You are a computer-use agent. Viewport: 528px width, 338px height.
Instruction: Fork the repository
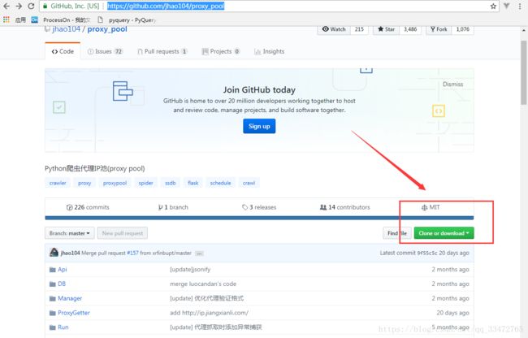pyautogui.click(x=439, y=29)
